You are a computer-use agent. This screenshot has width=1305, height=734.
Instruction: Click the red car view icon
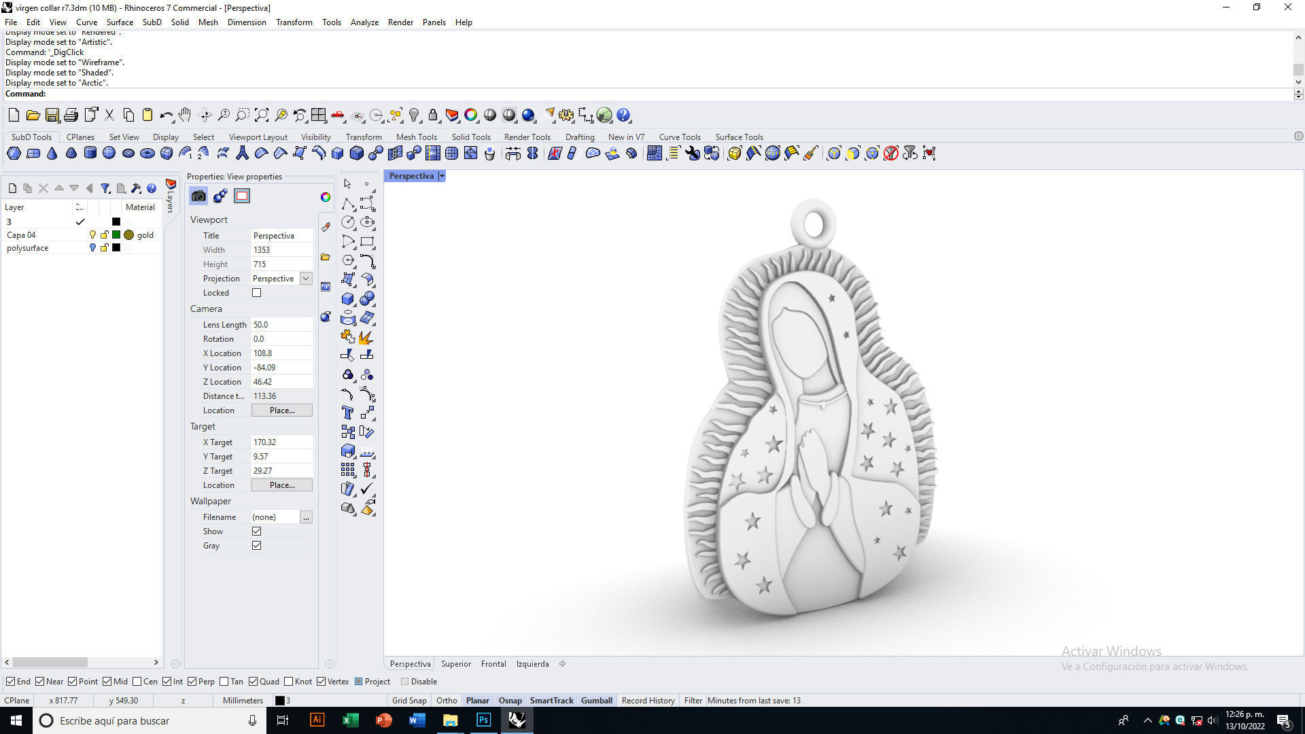tap(338, 116)
